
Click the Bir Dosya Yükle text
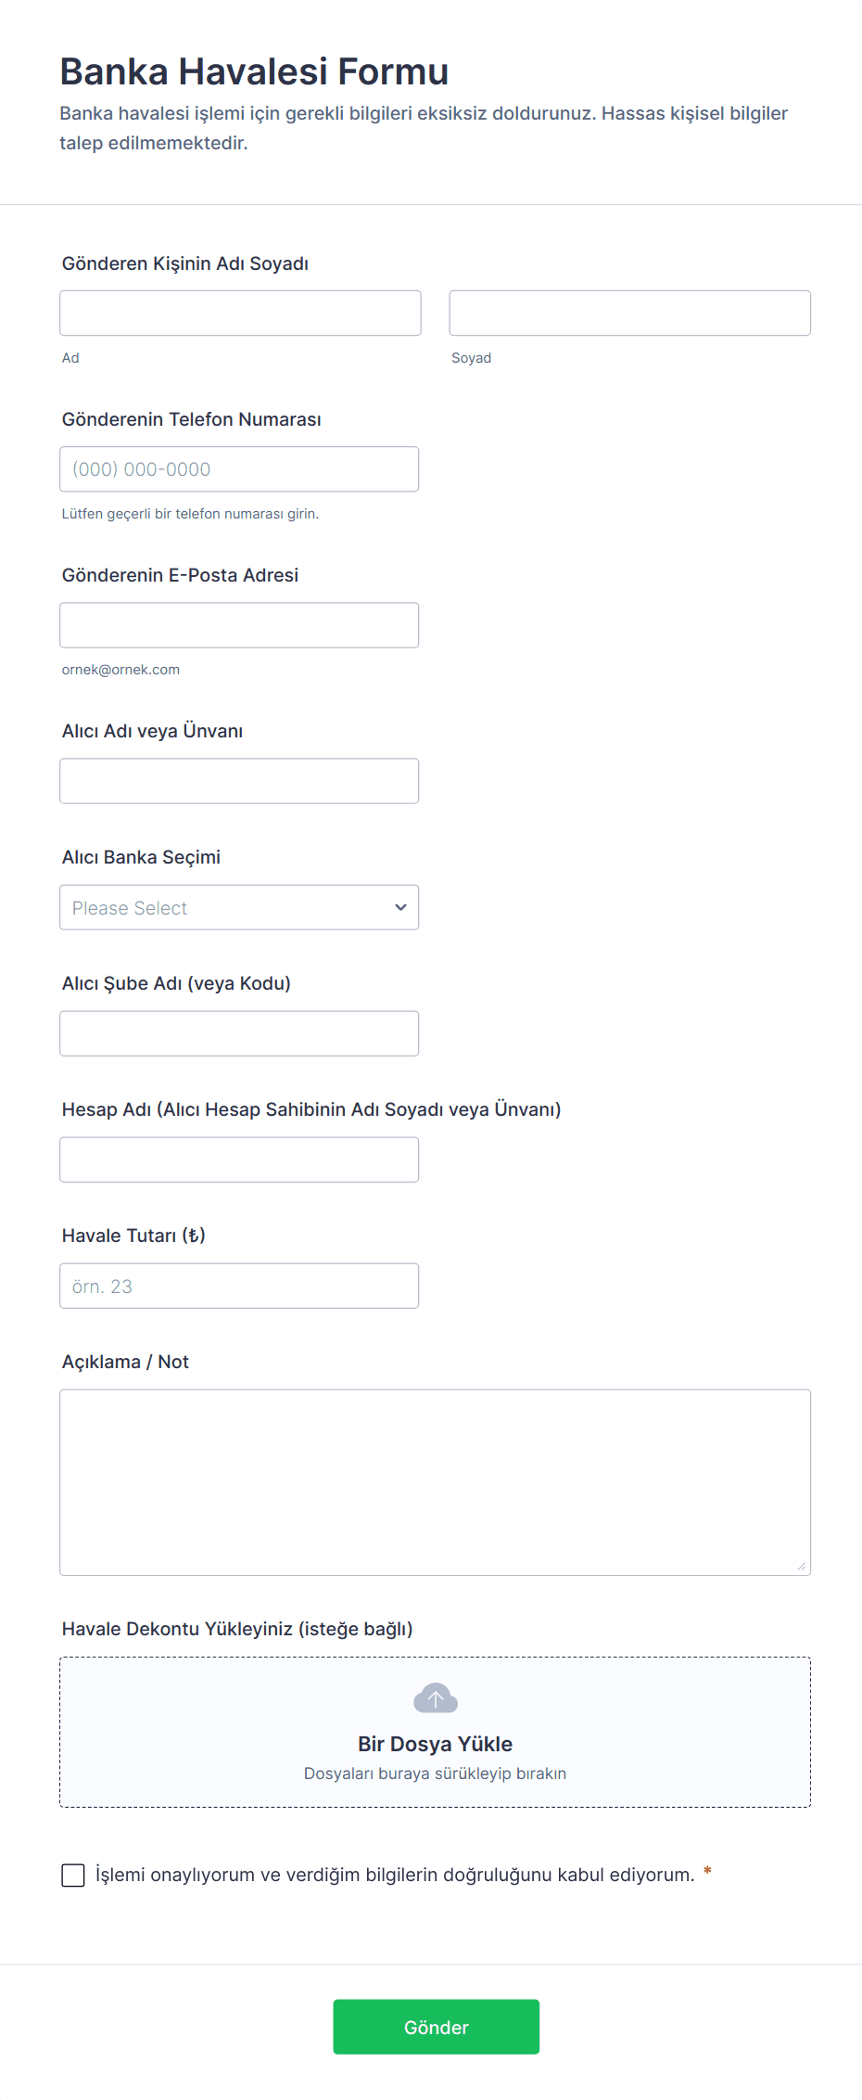pyautogui.click(x=435, y=1744)
